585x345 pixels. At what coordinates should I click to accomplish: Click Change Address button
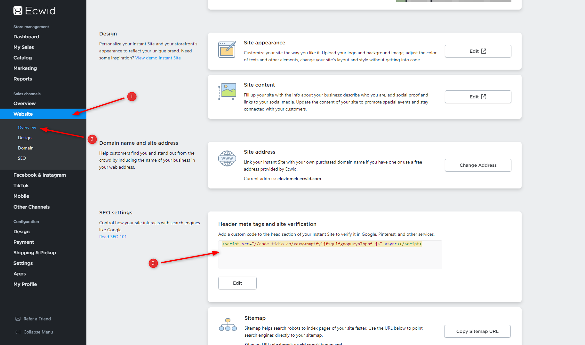point(478,165)
